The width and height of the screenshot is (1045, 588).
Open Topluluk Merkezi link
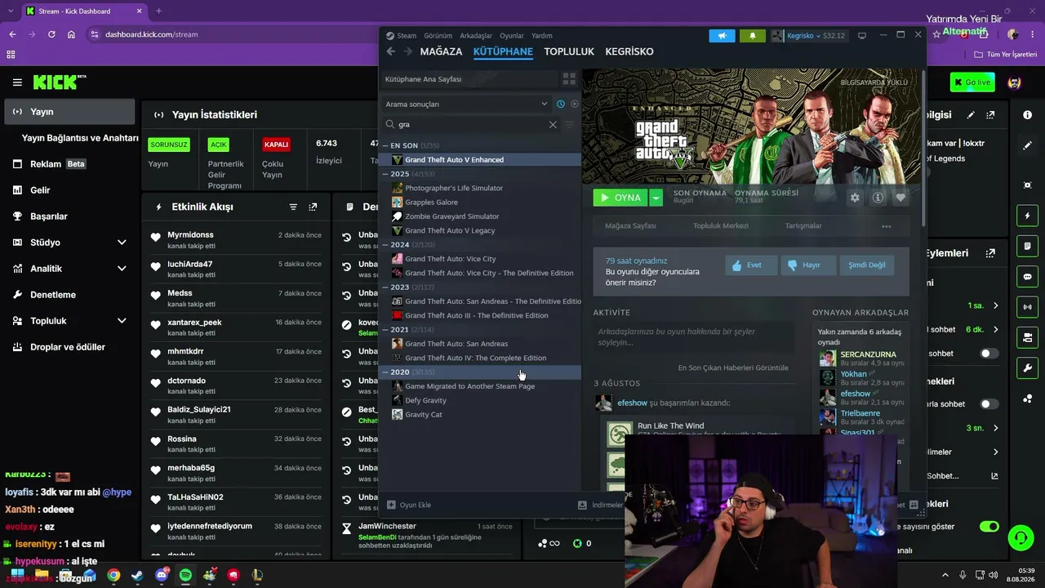click(721, 226)
